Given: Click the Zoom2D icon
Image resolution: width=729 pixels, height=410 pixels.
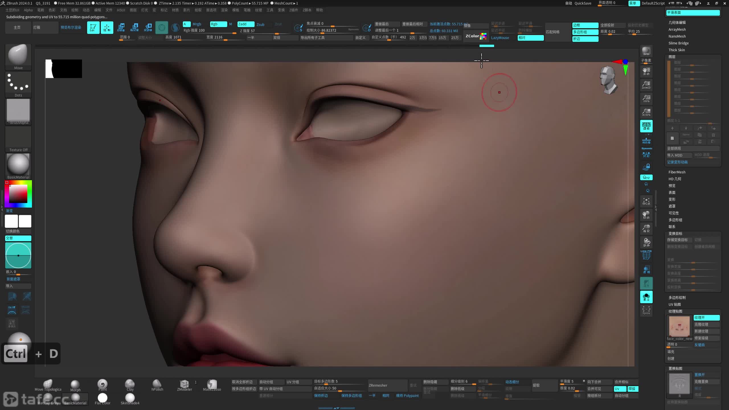Looking at the screenshot, I should (x=646, y=85).
